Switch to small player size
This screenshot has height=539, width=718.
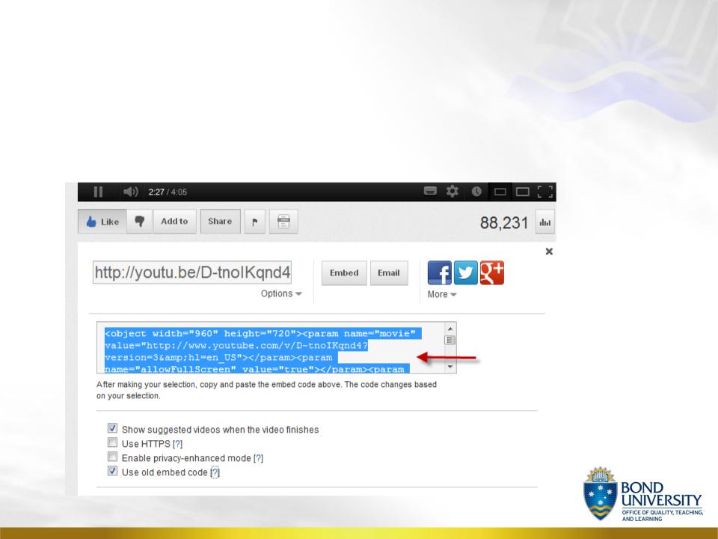click(500, 192)
